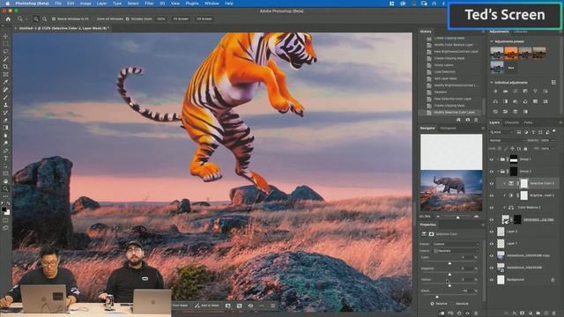Delete current state in History panel
This screenshot has height=317, width=564.
pyautogui.click(x=476, y=120)
